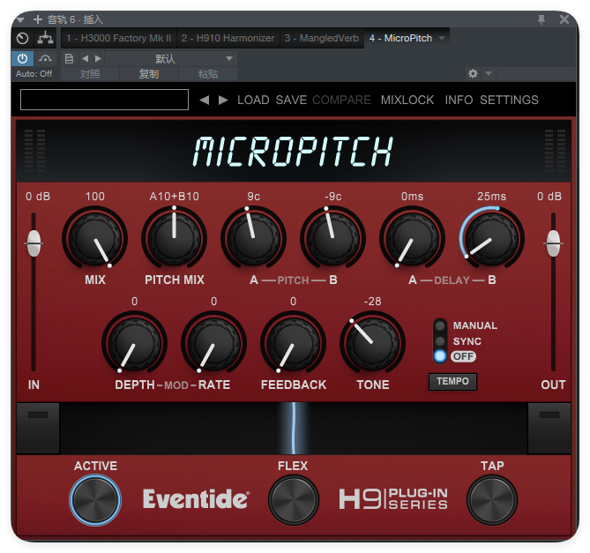Toggle MIXLOCK
The height and width of the screenshot is (553, 590).
click(x=407, y=100)
